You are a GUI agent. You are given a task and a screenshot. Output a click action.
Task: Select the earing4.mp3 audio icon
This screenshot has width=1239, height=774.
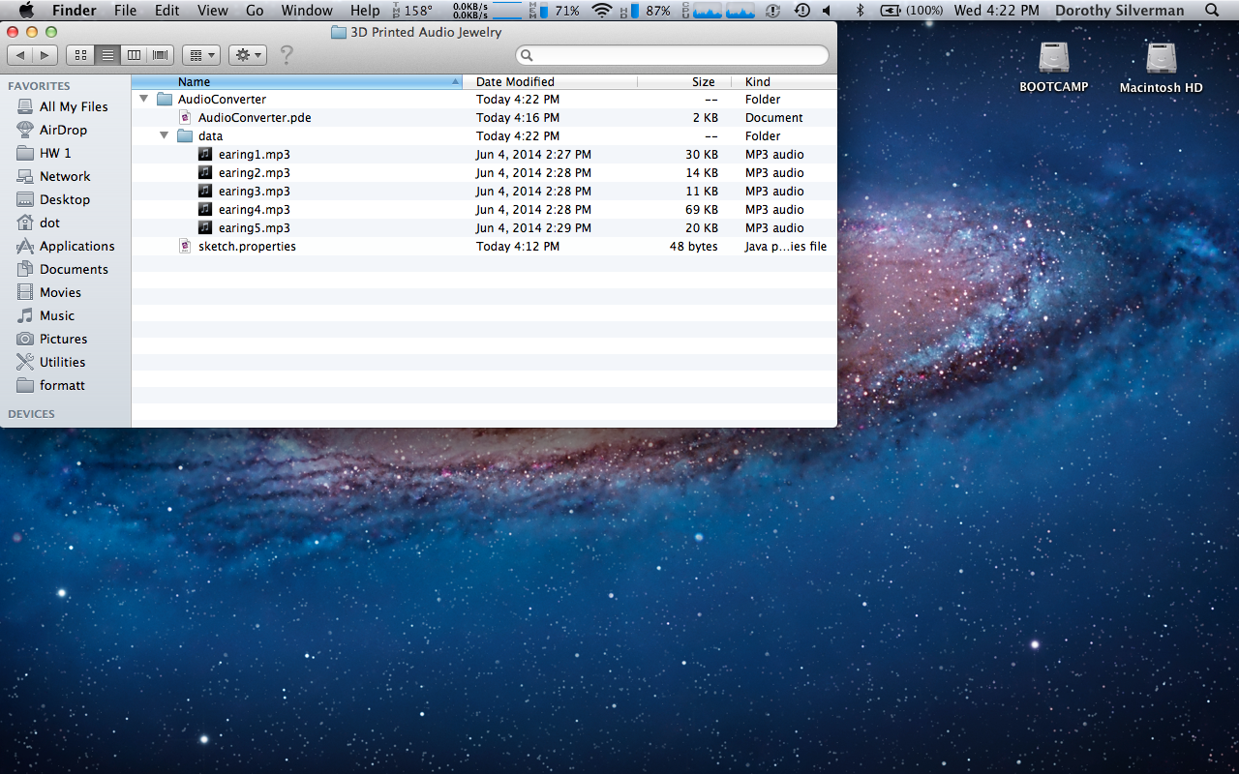pyautogui.click(x=205, y=209)
